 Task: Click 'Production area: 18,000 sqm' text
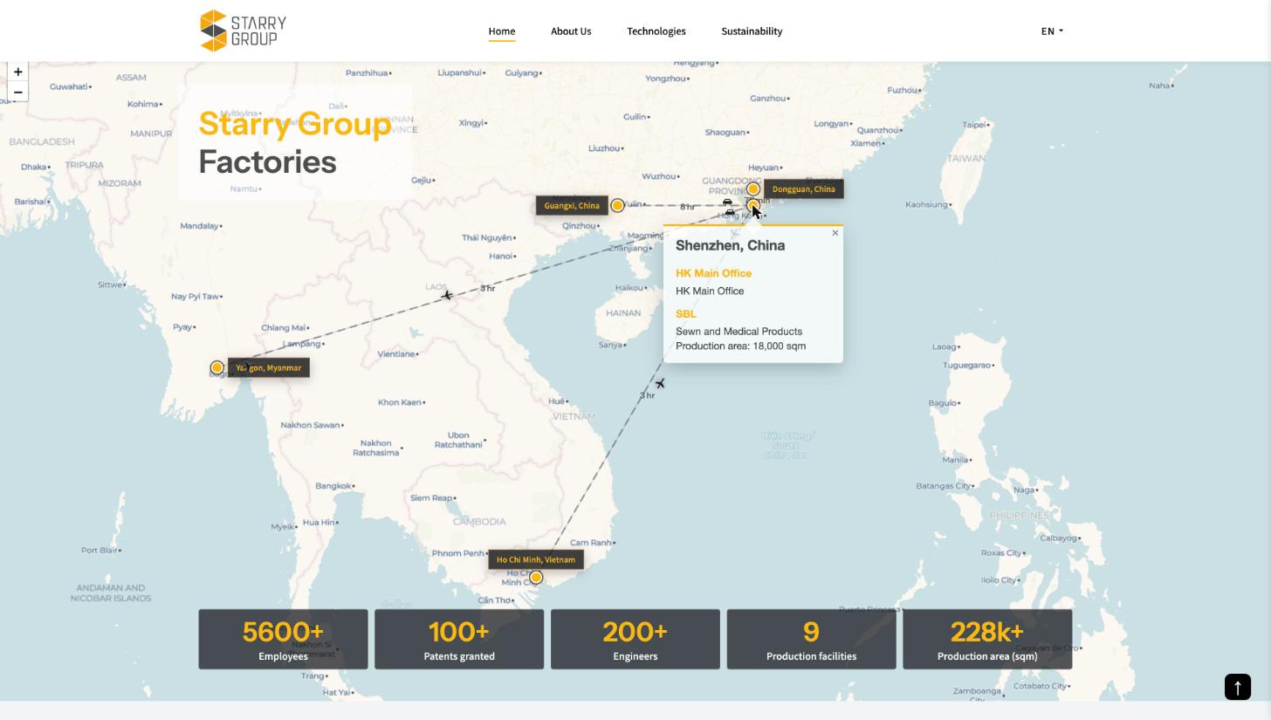click(x=740, y=346)
